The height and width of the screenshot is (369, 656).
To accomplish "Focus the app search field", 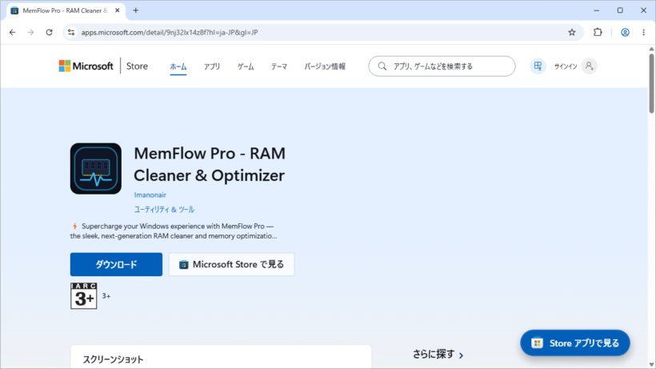I will coord(442,66).
